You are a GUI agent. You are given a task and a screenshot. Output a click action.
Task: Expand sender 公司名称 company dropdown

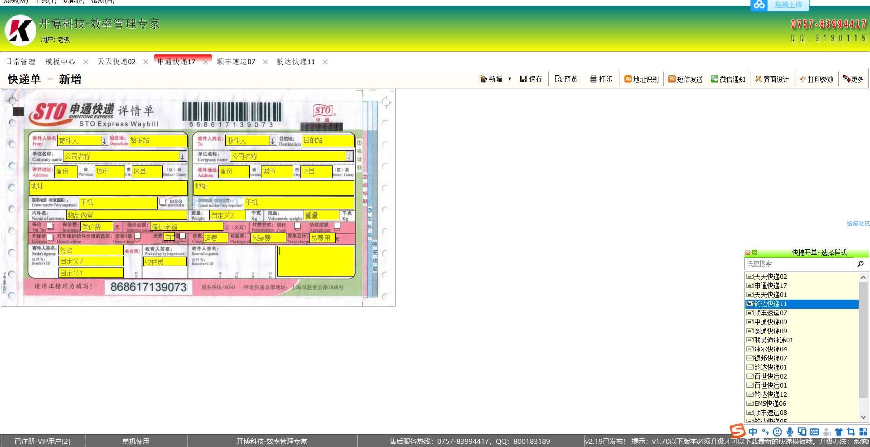click(x=183, y=156)
